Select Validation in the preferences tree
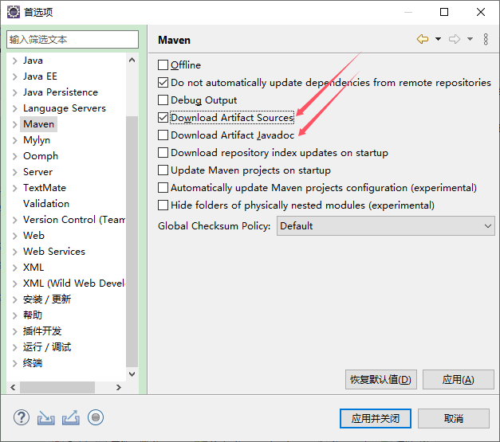 (46, 204)
